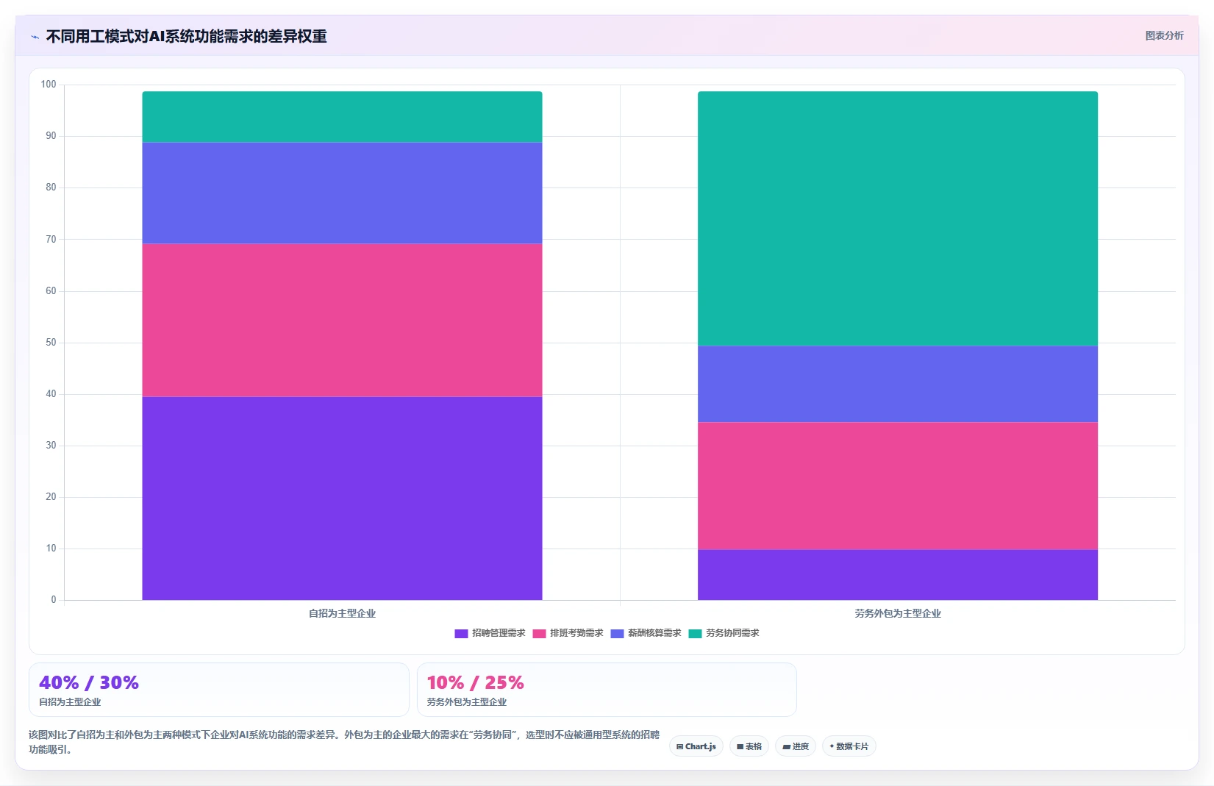Click purple 招聘管理 segment of 自招为主型企业 bar
This screenshot has height=786, width=1214.
pos(342,499)
